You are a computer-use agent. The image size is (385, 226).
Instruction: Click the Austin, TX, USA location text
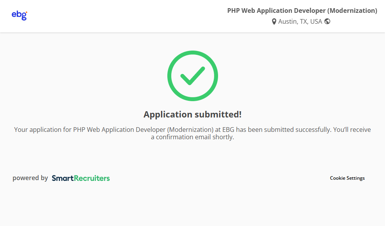click(x=300, y=22)
